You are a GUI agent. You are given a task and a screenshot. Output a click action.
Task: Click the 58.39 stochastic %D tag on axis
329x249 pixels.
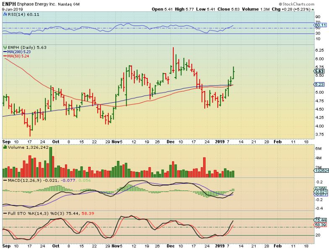[x=320, y=225]
